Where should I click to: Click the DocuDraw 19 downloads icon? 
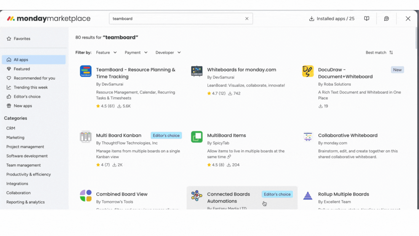320,106
